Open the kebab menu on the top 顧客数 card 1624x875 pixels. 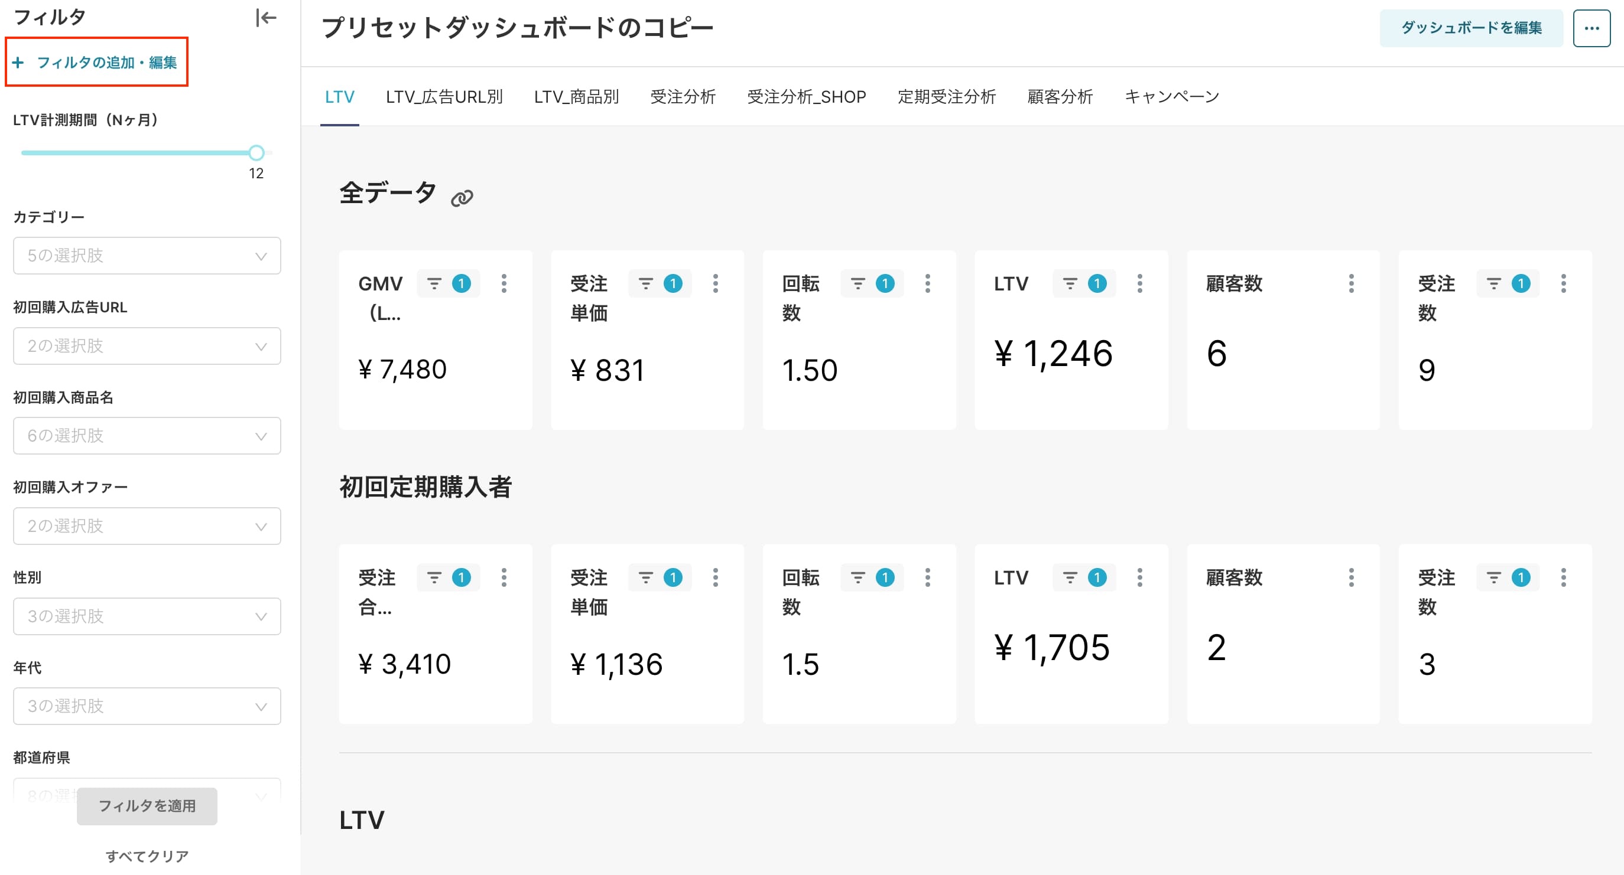(1351, 283)
